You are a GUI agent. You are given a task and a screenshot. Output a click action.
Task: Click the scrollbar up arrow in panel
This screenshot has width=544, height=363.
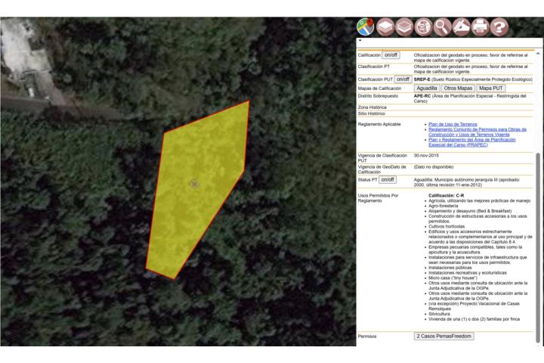[538, 53]
